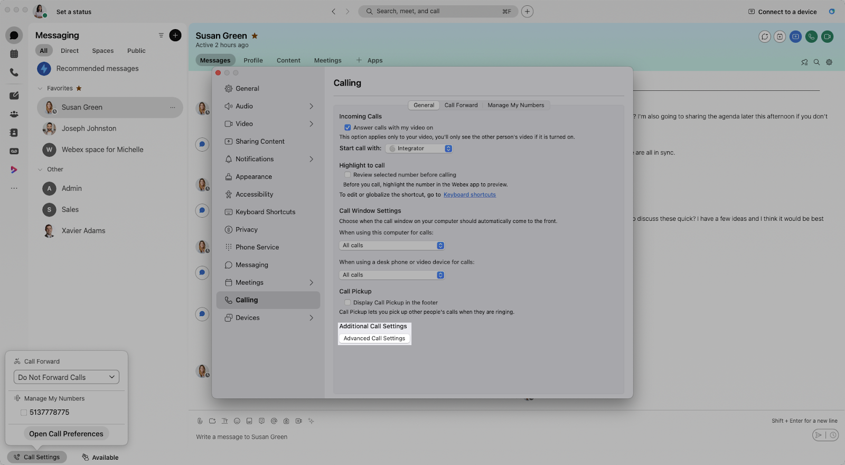Open the Contacts icon in the left rail

[x=14, y=133]
